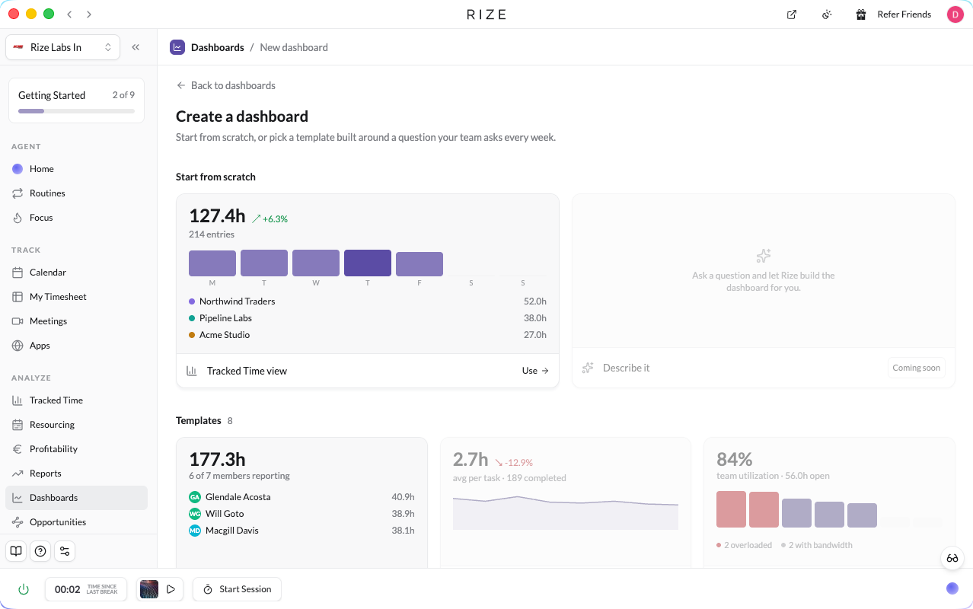
Task: Click the Macgill Davis member row
Action: (x=301, y=531)
